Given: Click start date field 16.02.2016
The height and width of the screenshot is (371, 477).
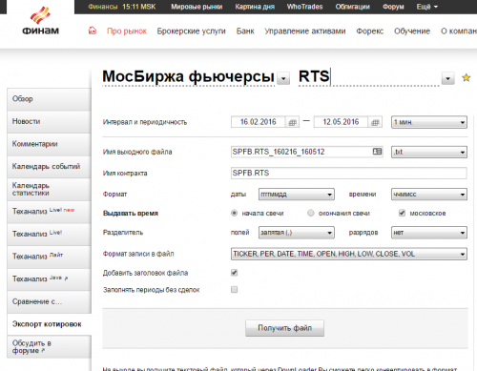Looking at the screenshot, I should (259, 122).
